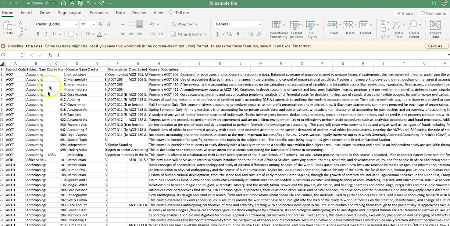Open the font name Calibri dropdown
Screen dimensions: 450x226
76,24
